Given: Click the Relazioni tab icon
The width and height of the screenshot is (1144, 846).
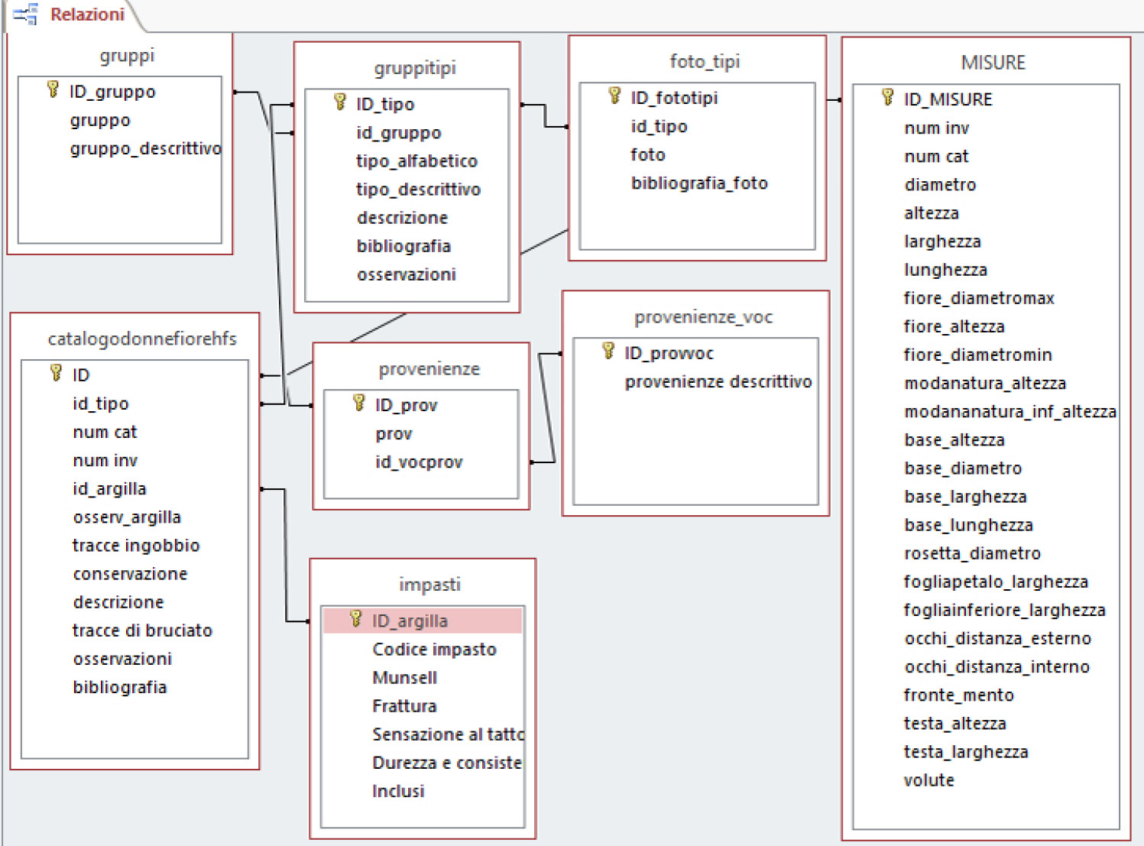Looking at the screenshot, I should coord(25,15).
